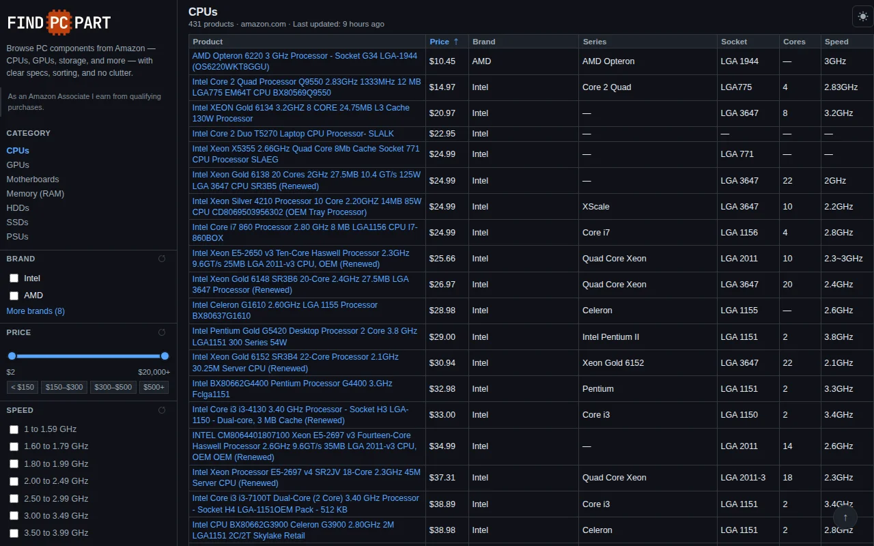Sort by the Product column header
This screenshot has height=546, width=874.
click(307, 42)
